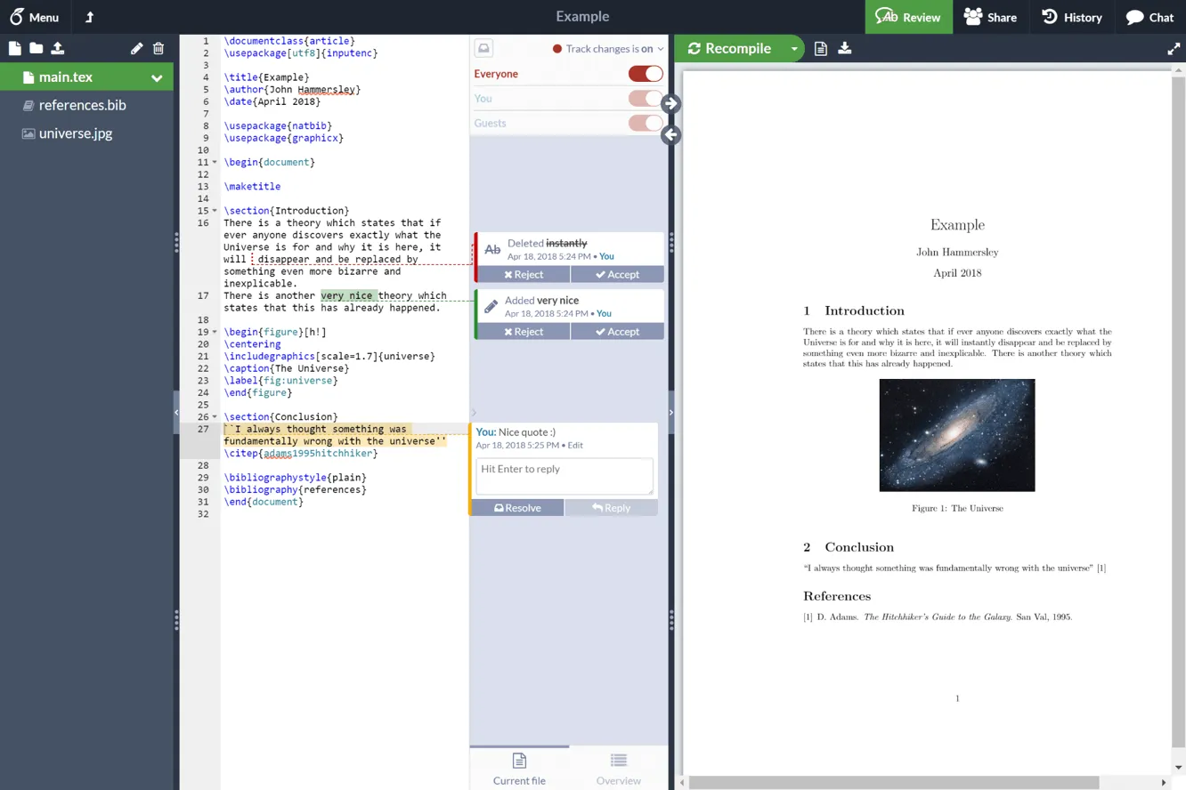The width and height of the screenshot is (1186, 790).
Task: Upload a file with the upload icon
Action: pos(59,49)
